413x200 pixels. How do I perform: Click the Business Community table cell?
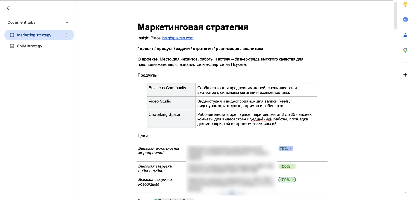(171, 90)
